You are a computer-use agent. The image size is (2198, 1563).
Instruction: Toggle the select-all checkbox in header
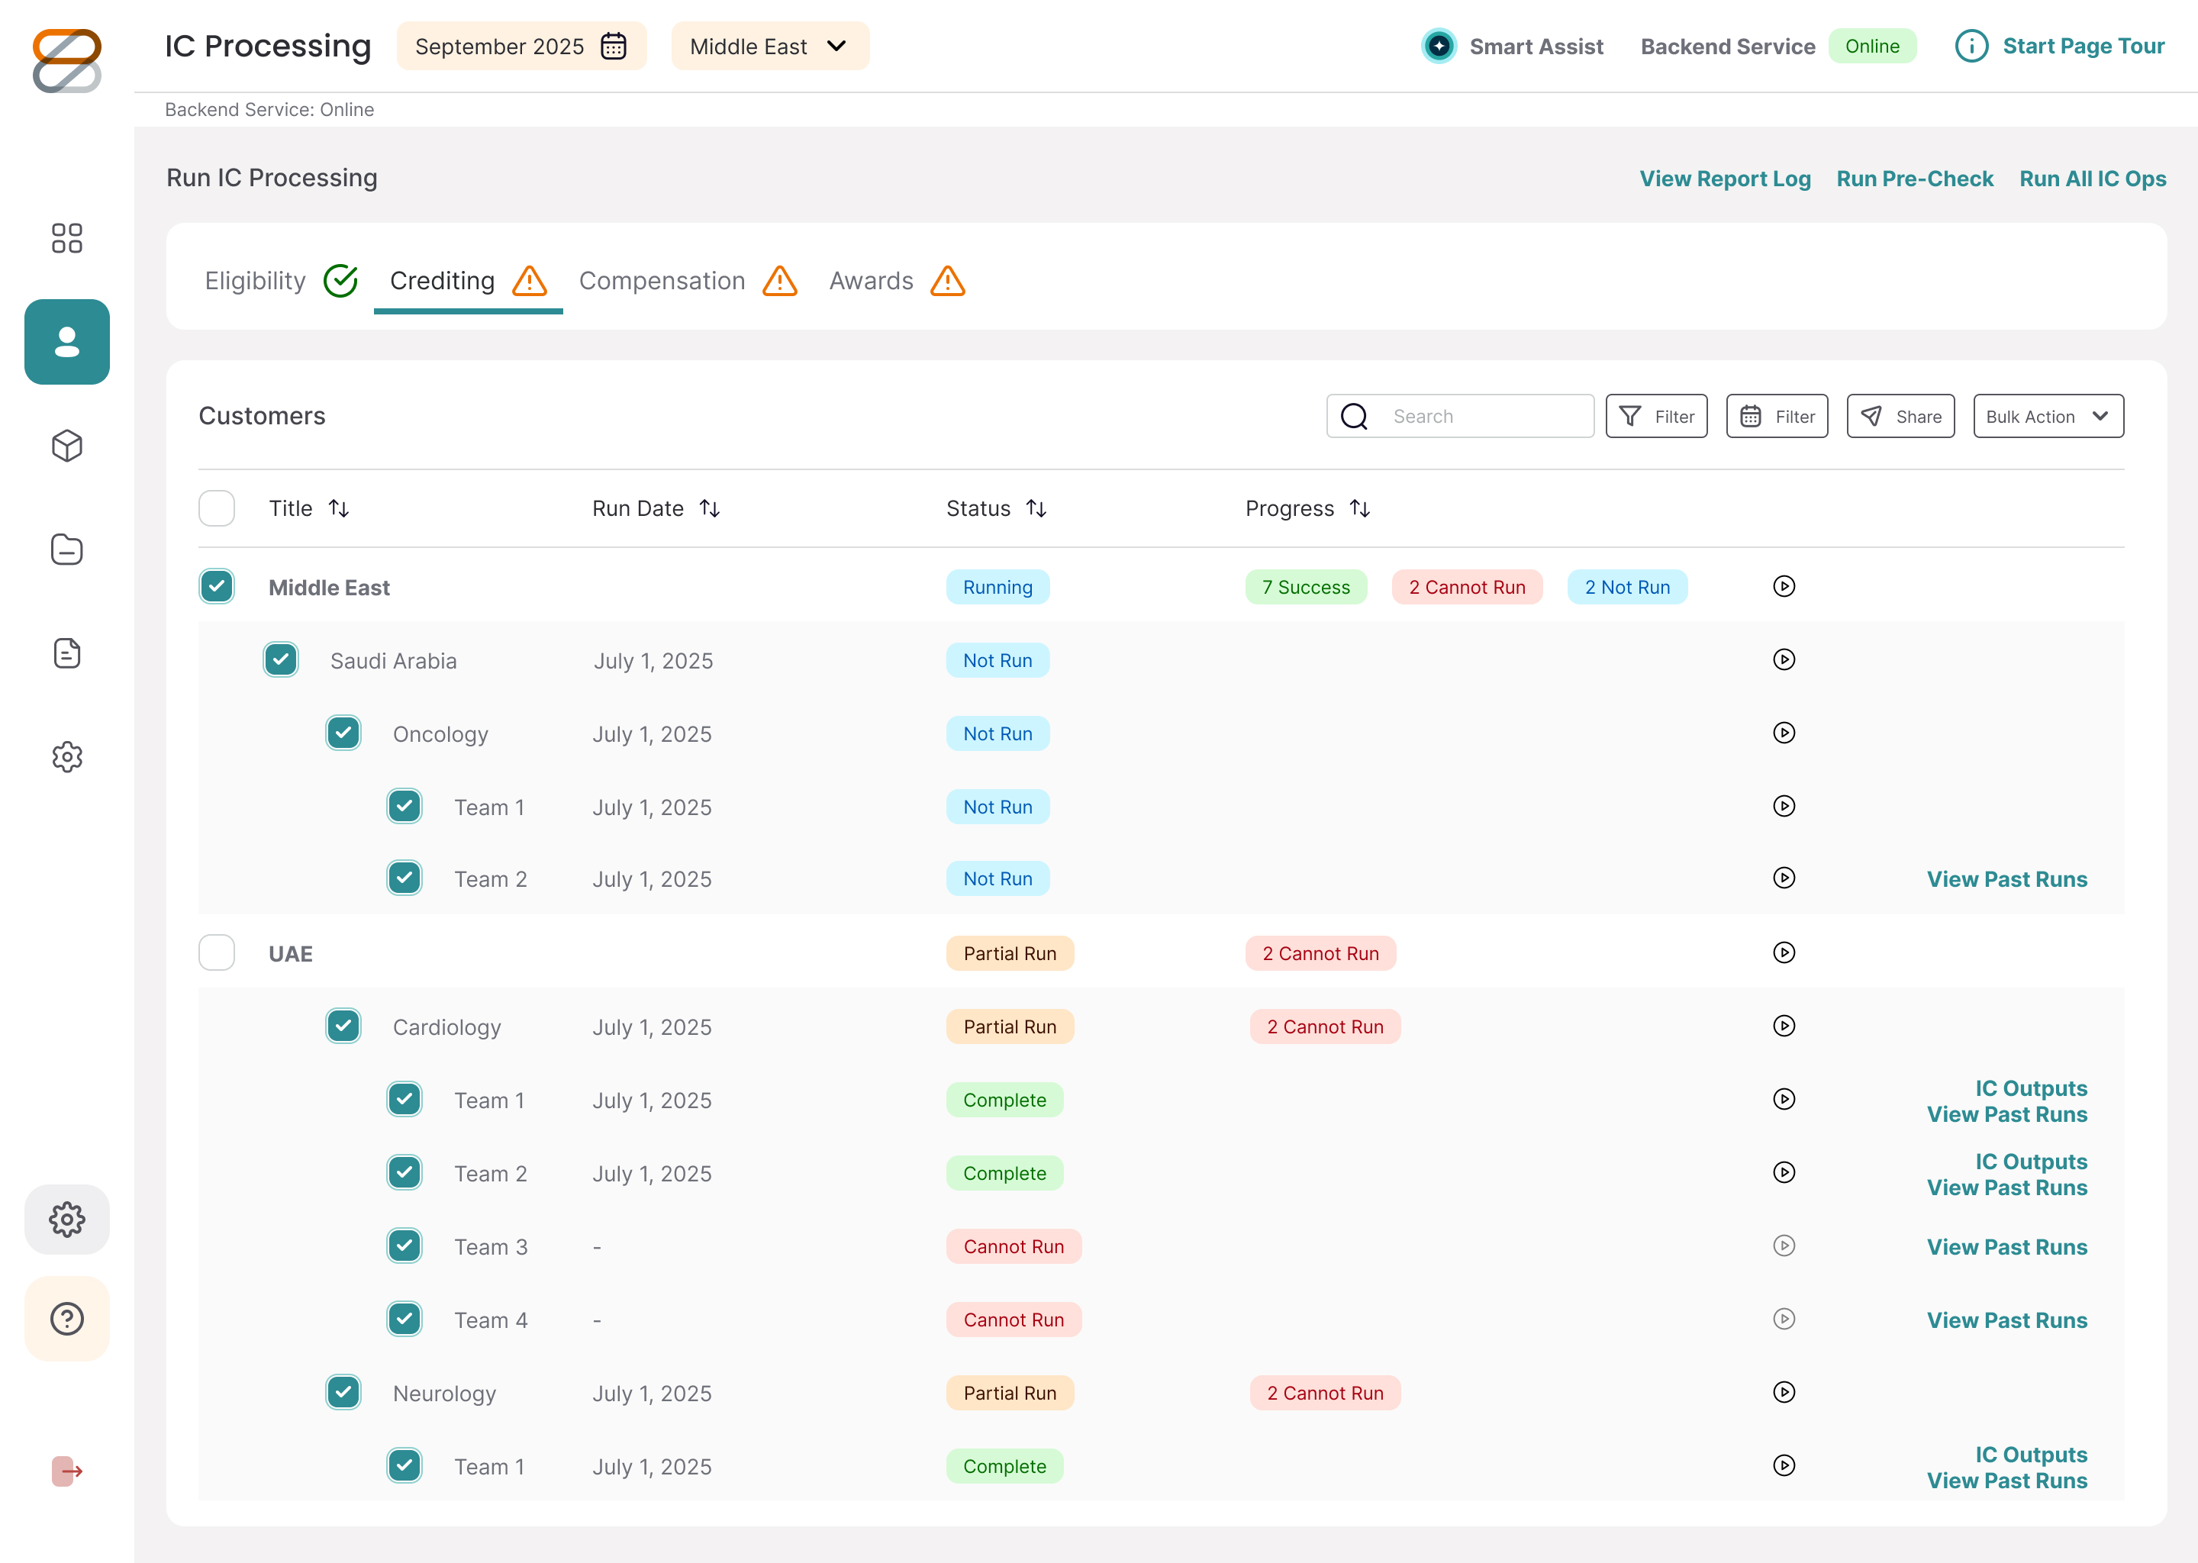click(217, 508)
